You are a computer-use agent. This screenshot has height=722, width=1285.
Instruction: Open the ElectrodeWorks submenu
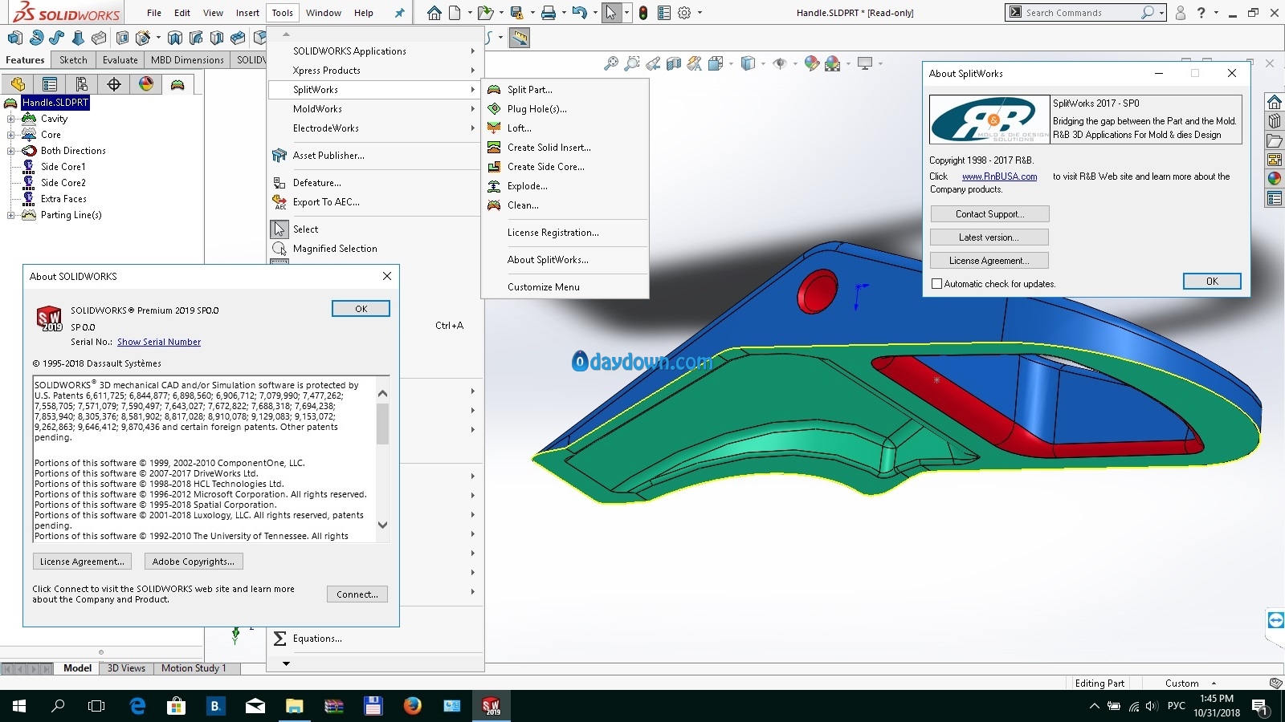(x=376, y=128)
